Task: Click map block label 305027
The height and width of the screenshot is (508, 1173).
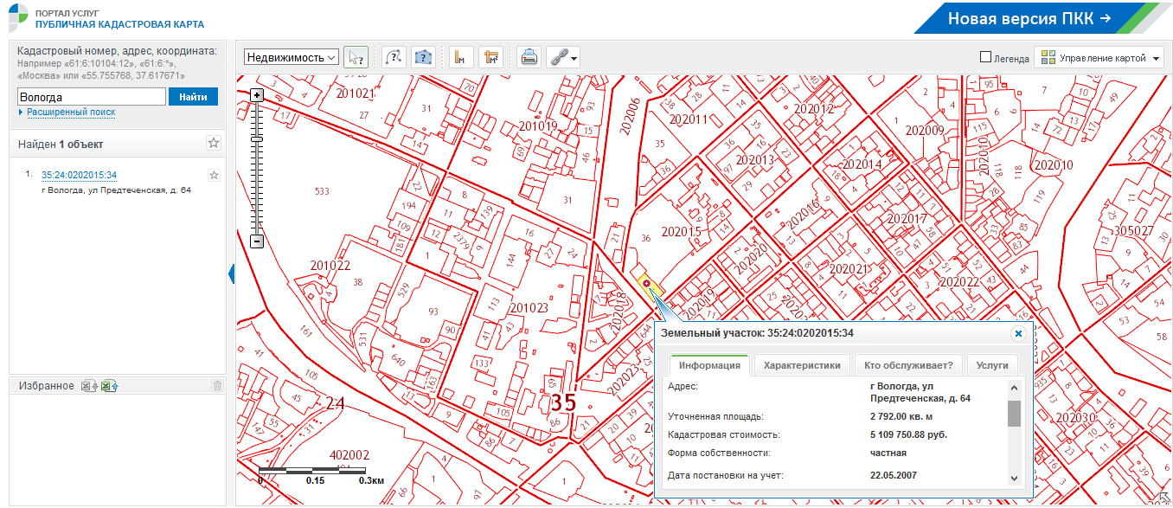Action: point(1134,231)
